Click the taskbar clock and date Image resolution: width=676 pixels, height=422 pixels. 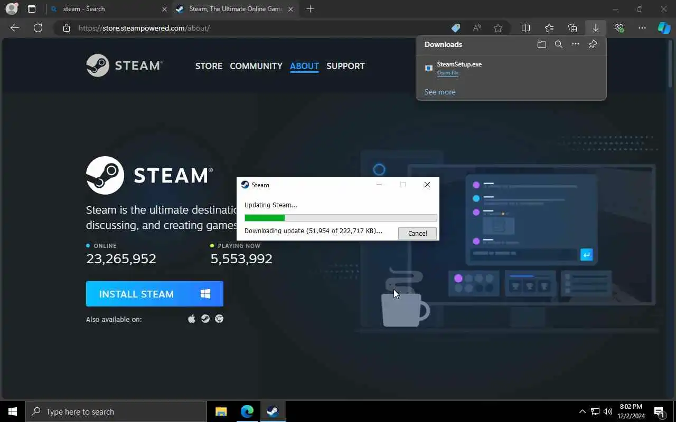click(631, 411)
